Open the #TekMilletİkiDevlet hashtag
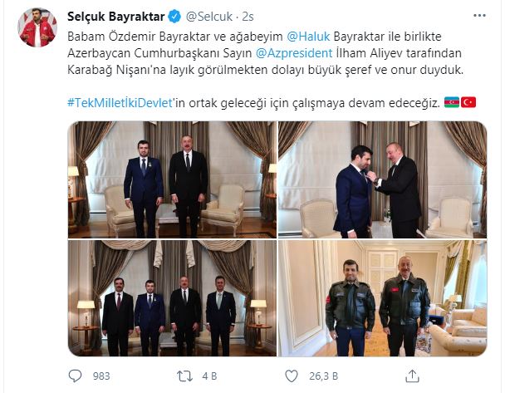The image size is (505, 393). pyautogui.click(x=120, y=103)
